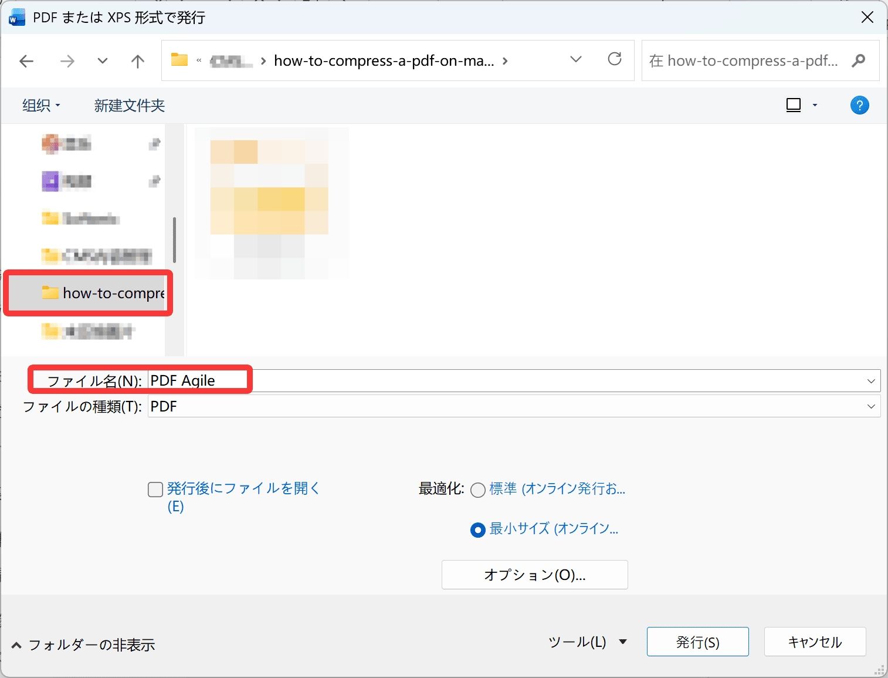Open オプション(O) settings
The image size is (888, 678).
[x=534, y=575]
